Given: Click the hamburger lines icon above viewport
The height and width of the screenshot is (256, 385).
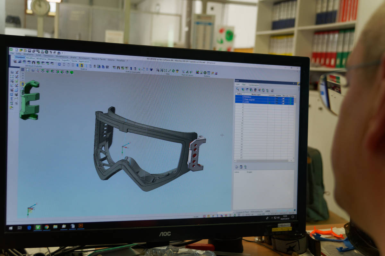Looking at the screenshot, I should point(22,69).
